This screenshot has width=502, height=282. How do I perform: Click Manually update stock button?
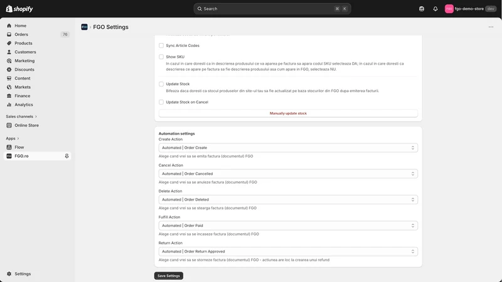288,113
